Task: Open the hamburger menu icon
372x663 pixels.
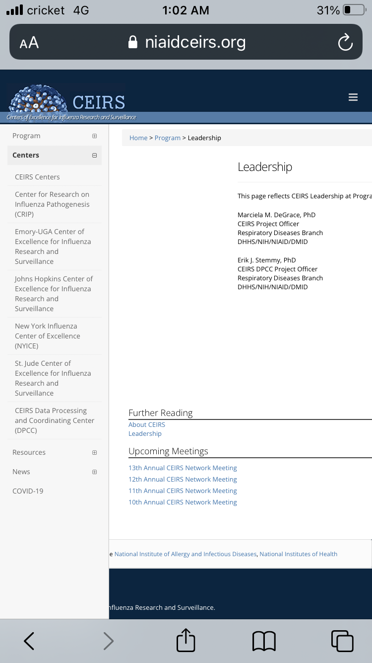Action: (x=353, y=97)
